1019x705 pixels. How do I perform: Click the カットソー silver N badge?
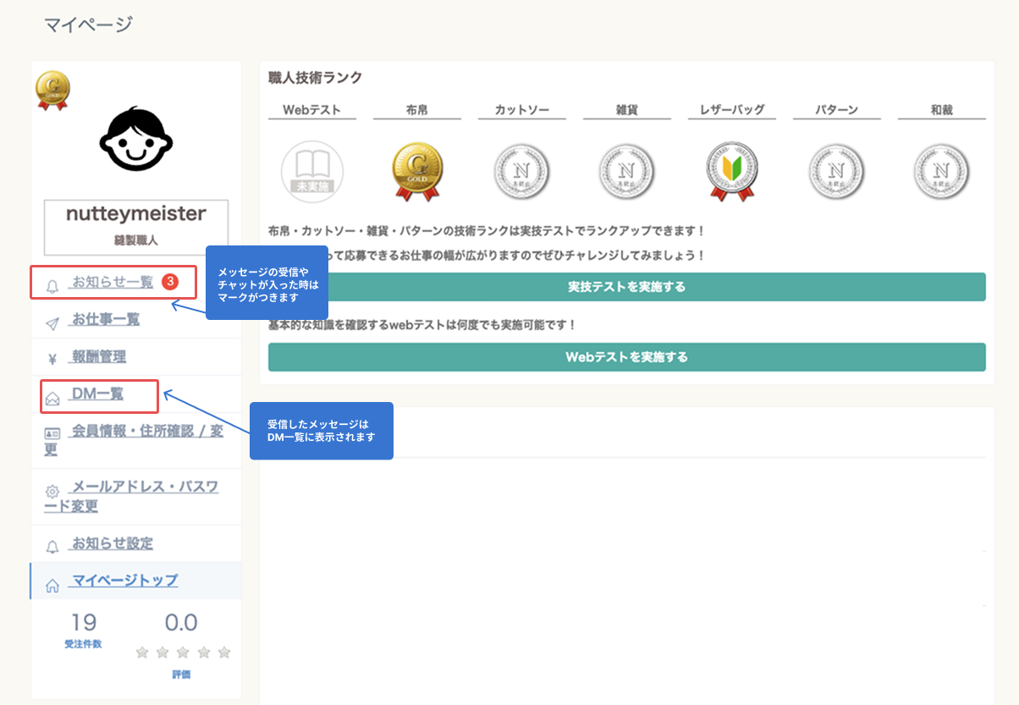click(522, 173)
